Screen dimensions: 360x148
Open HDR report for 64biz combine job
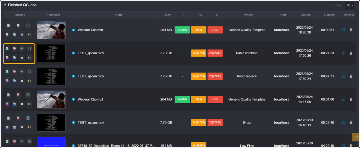(22, 49)
